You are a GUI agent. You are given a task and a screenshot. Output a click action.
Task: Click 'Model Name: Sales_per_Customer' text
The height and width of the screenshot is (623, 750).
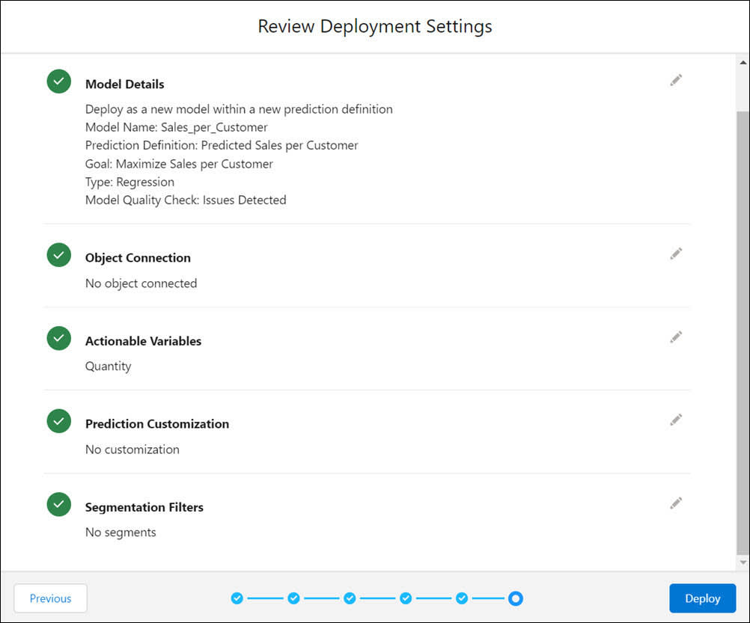(176, 128)
